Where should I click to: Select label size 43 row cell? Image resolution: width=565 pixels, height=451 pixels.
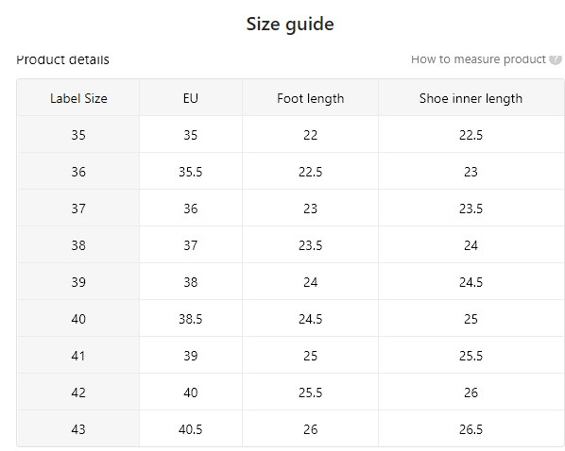[x=78, y=429]
